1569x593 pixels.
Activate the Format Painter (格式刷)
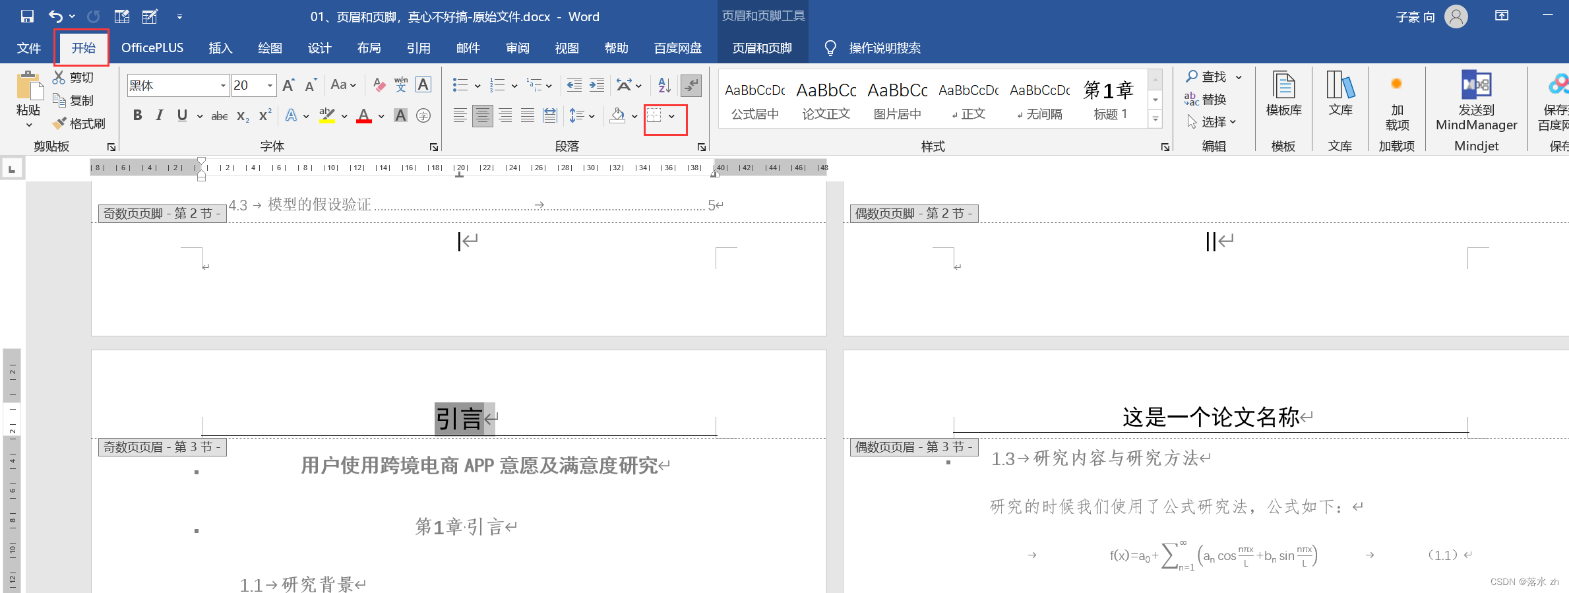tap(78, 123)
